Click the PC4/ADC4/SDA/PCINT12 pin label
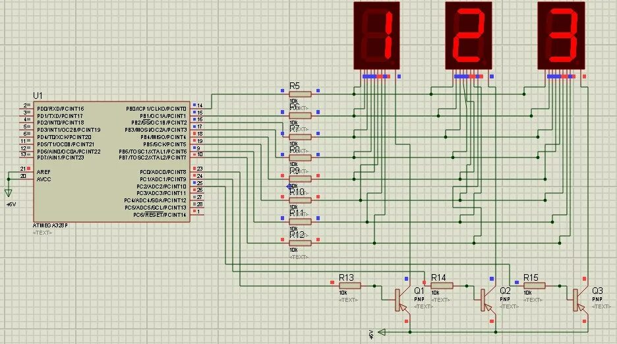 (x=155, y=200)
